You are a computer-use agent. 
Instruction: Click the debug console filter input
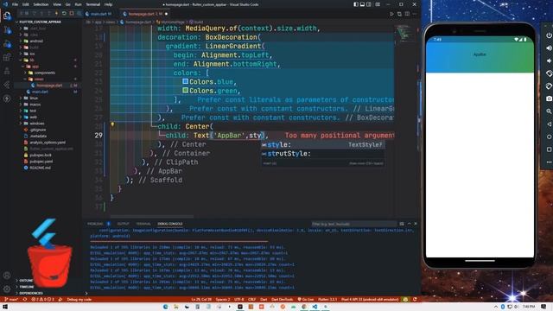point(353,224)
